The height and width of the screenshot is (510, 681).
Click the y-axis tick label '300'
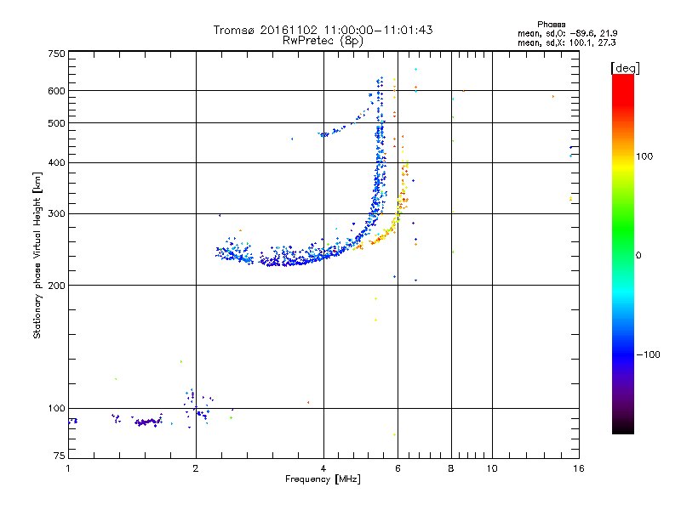(56, 213)
